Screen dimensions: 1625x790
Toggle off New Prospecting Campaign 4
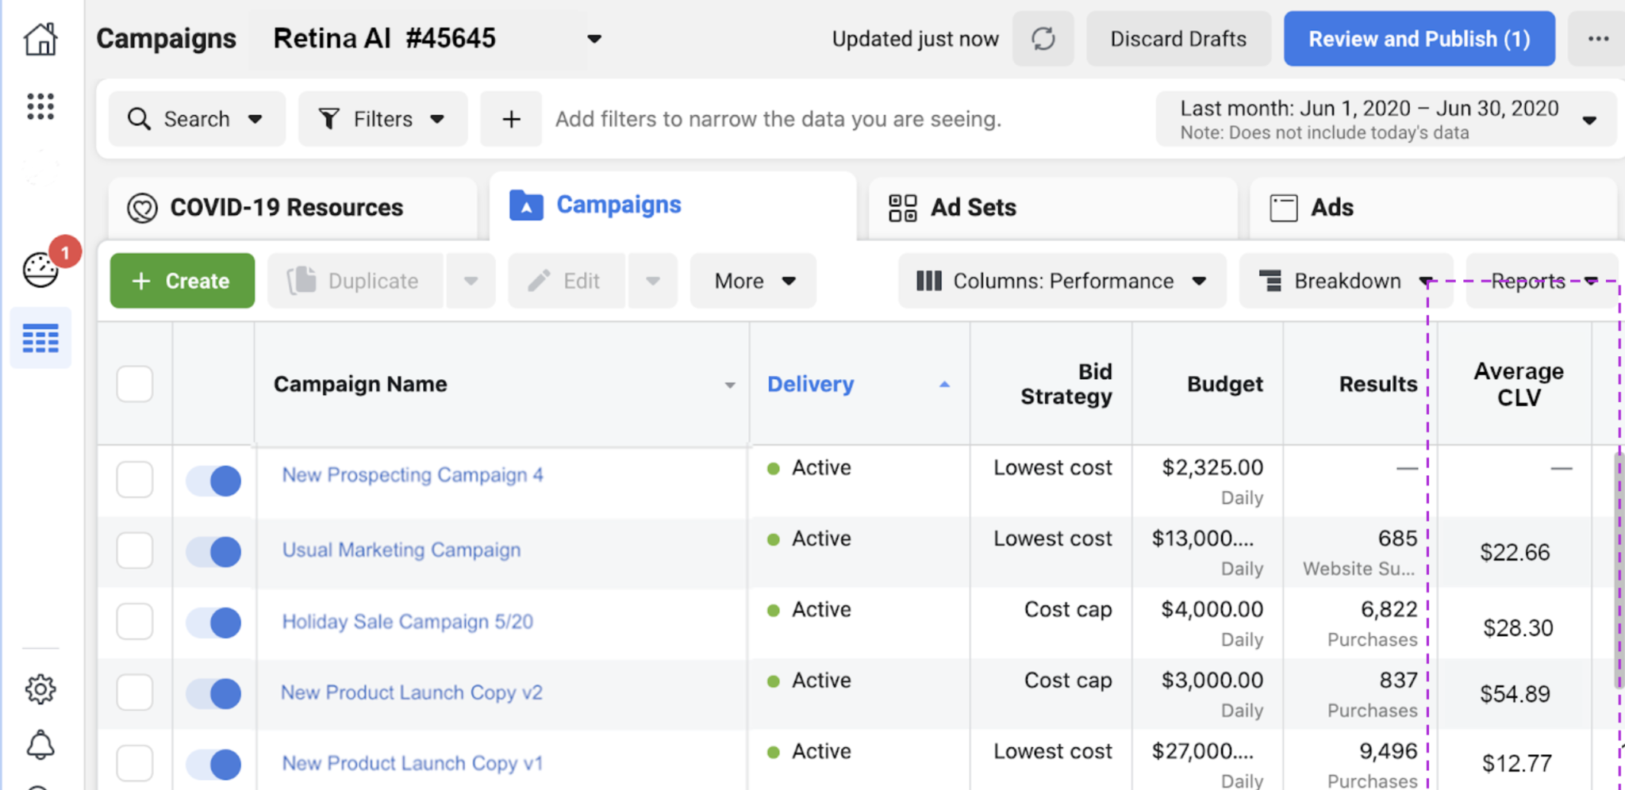pos(213,481)
